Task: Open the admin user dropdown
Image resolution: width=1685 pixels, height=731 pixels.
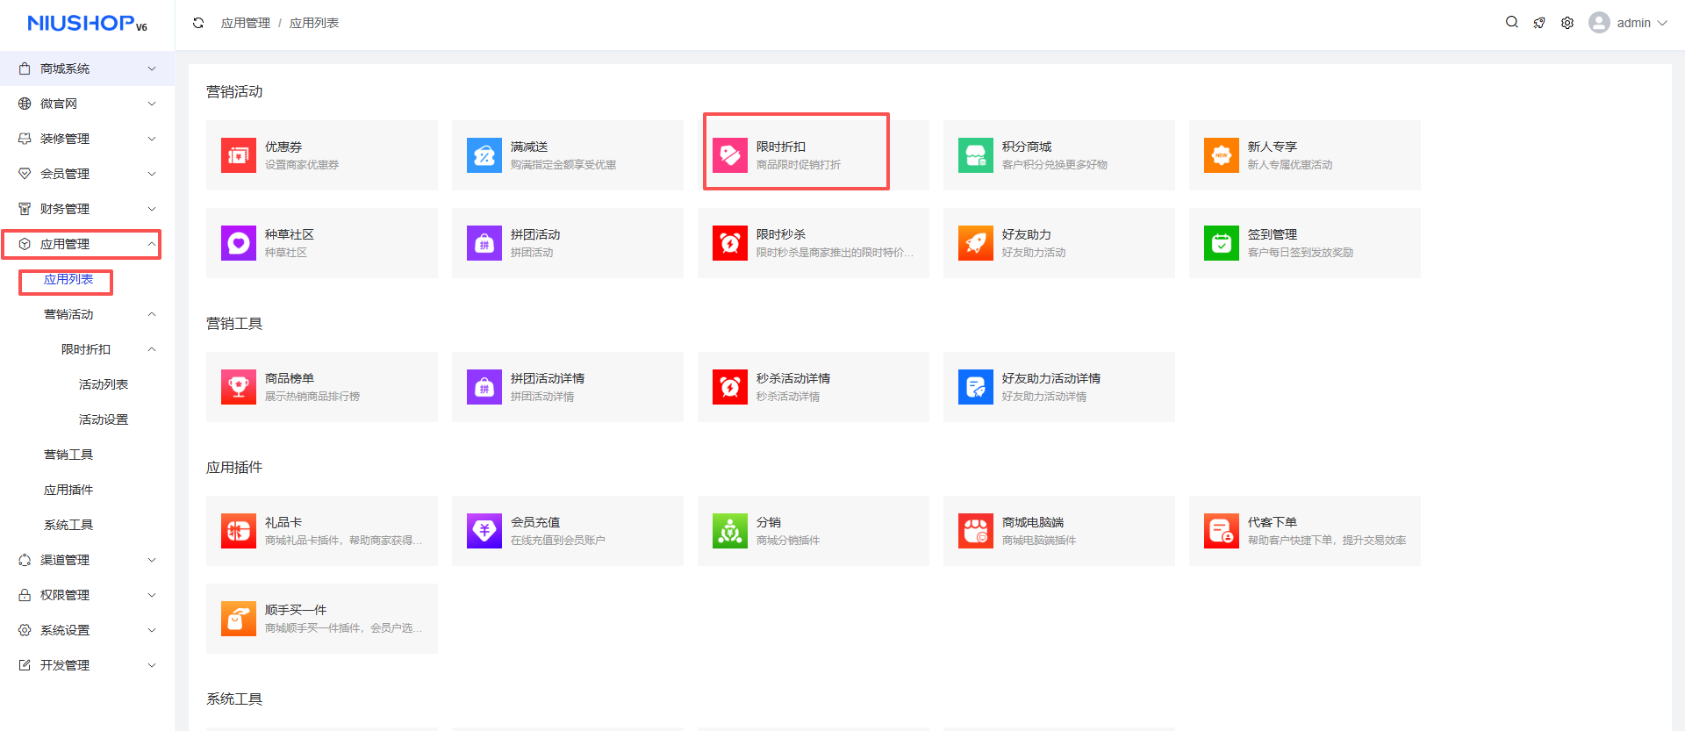Action: click(1628, 23)
